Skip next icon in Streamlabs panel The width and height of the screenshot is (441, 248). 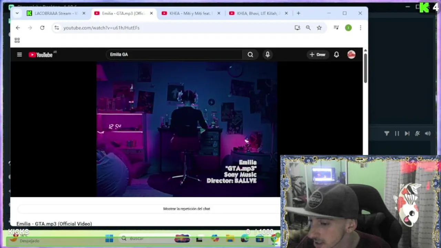coord(407,134)
